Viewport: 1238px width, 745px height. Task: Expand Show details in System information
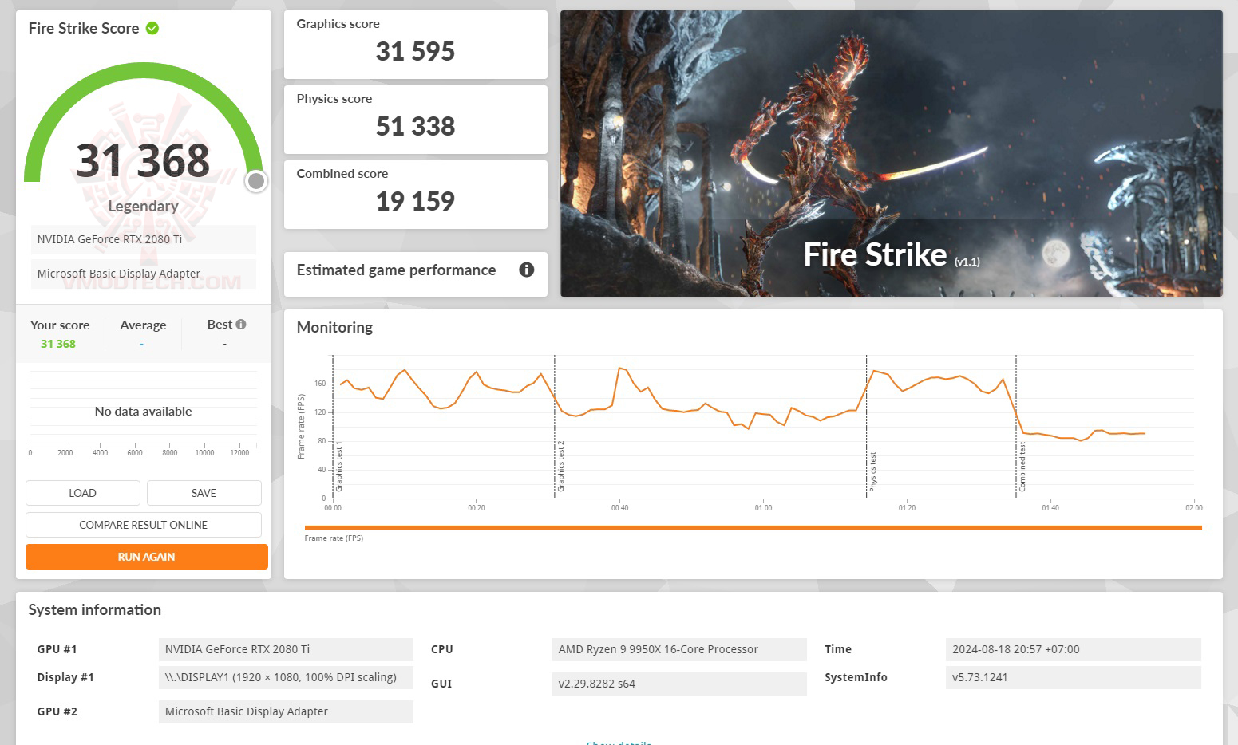coord(619,741)
